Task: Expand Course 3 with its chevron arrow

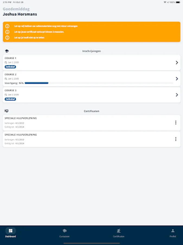Action: 177,95
